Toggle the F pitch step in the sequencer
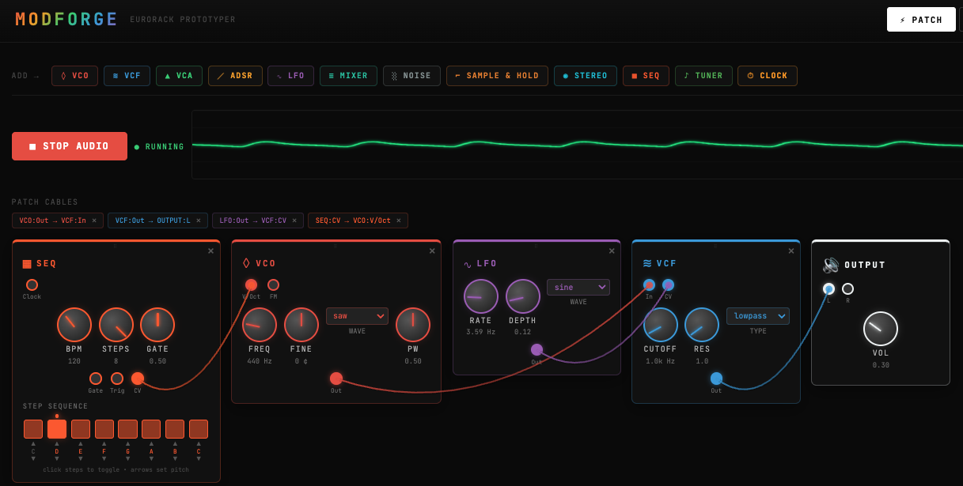 (104, 428)
